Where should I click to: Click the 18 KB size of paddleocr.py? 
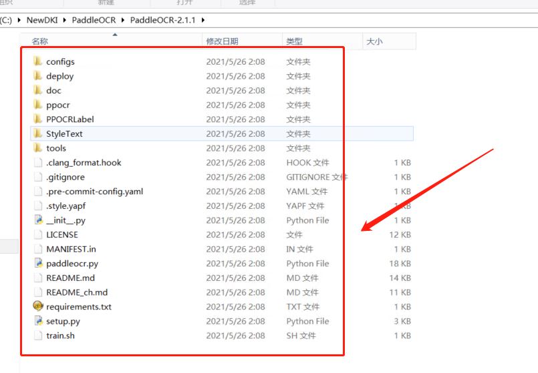(400, 264)
